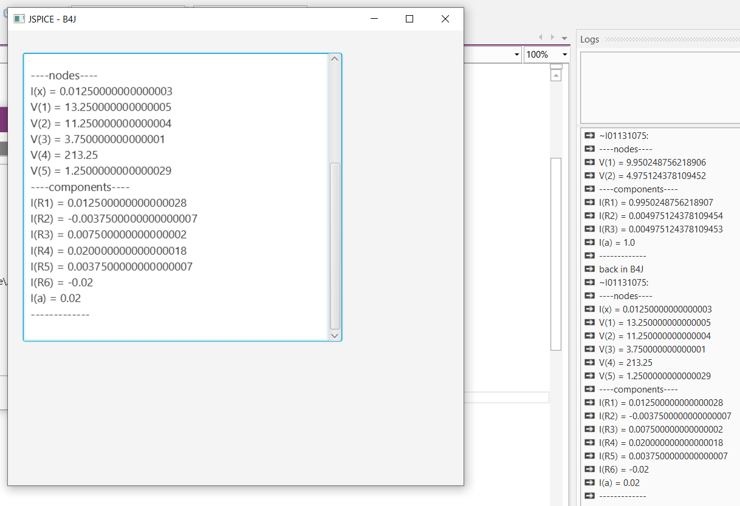
Task: Click the IDE code editor vertical scrollbar thumb
Action: tap(555, 254)
